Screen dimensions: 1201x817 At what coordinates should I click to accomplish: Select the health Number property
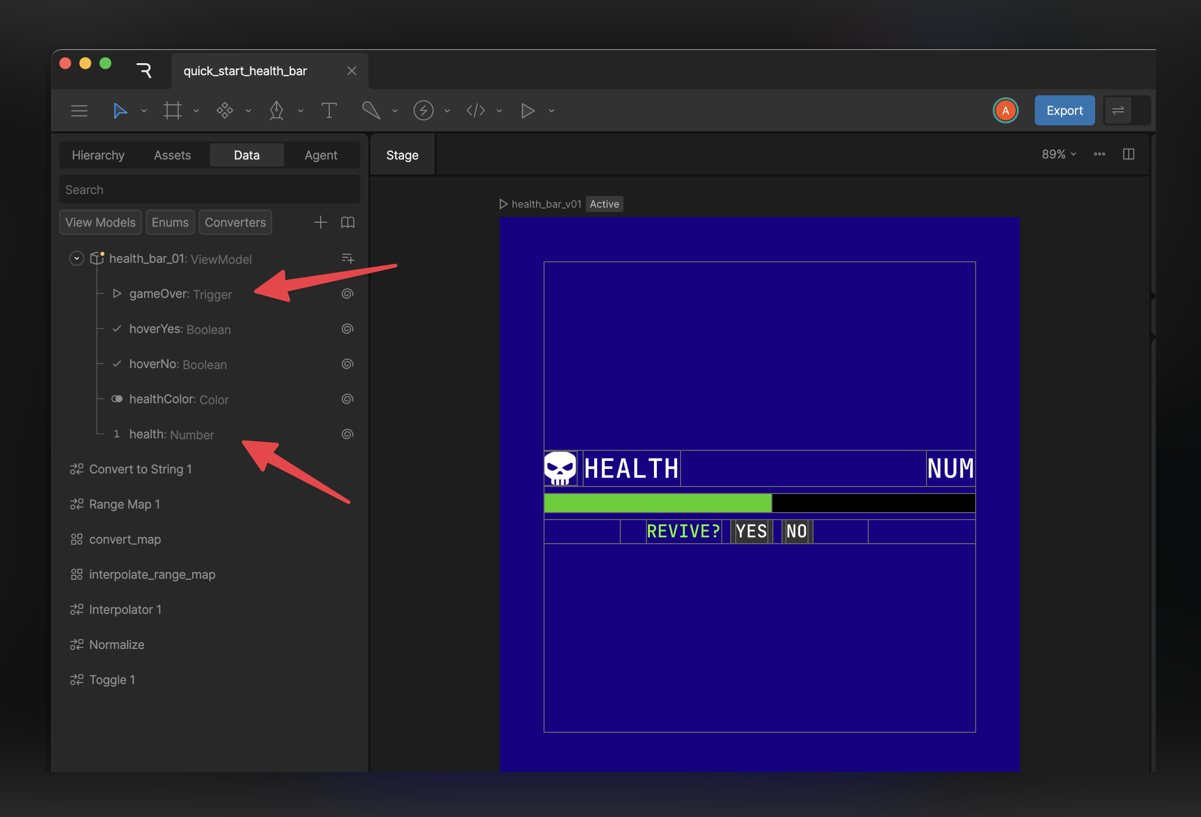point(171,434)
